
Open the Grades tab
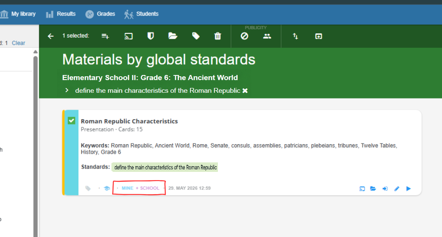(100, 14)
